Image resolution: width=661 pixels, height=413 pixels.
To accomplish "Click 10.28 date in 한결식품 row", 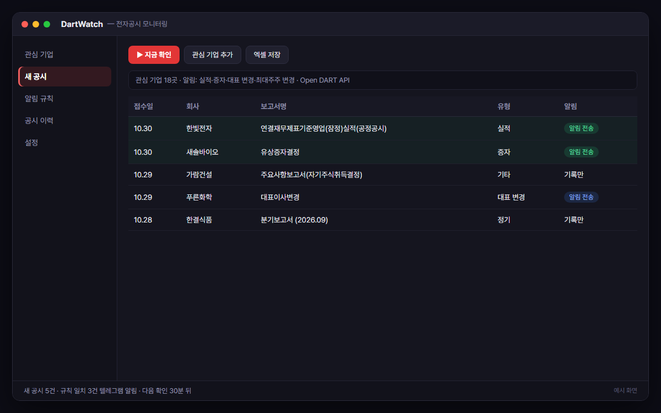I will [x=143, y=220].
